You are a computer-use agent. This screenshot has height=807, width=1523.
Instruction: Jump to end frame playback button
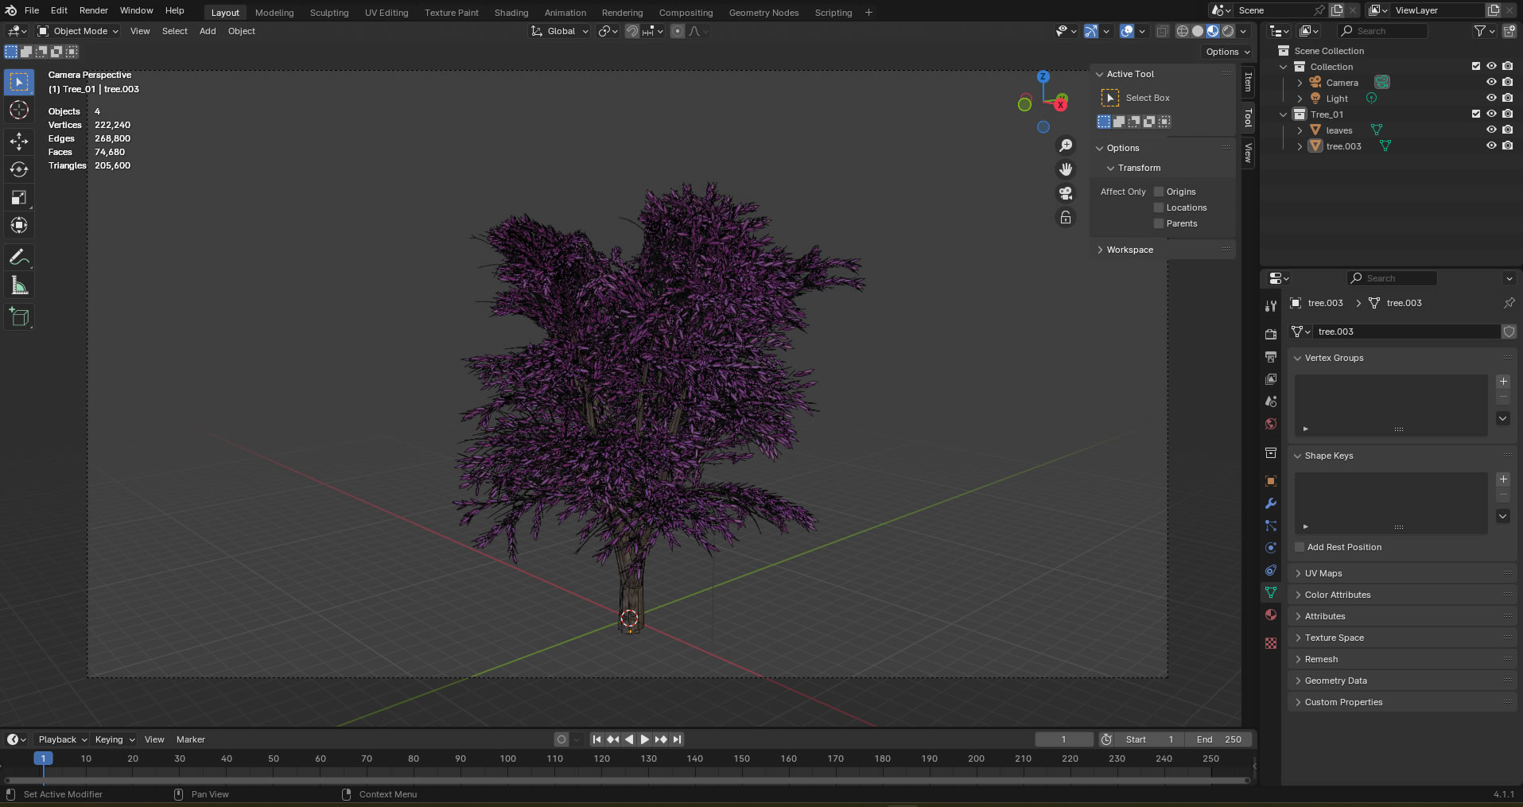(x=677, y=739)
